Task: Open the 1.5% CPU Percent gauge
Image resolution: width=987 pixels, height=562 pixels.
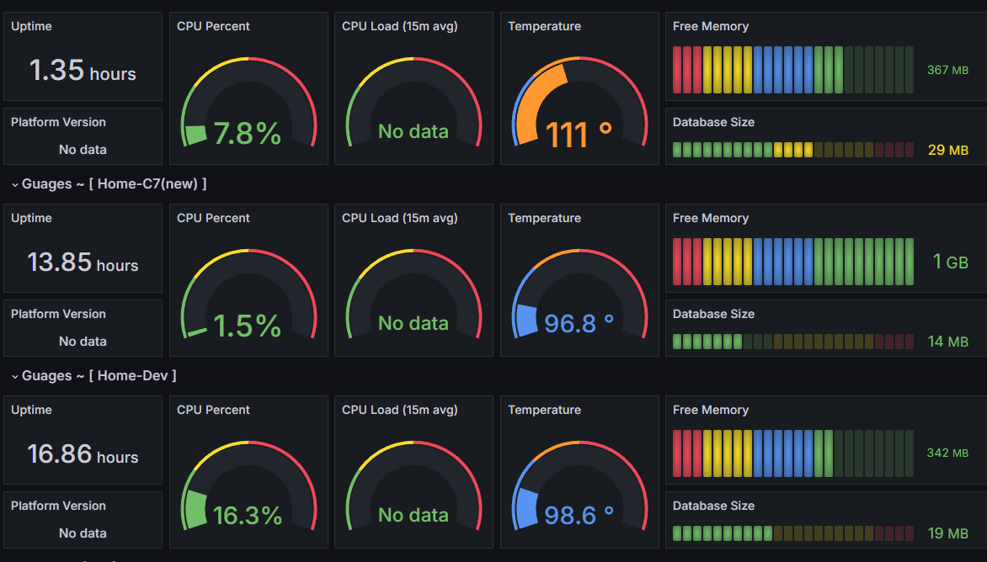Action: (x=248, y=294)
